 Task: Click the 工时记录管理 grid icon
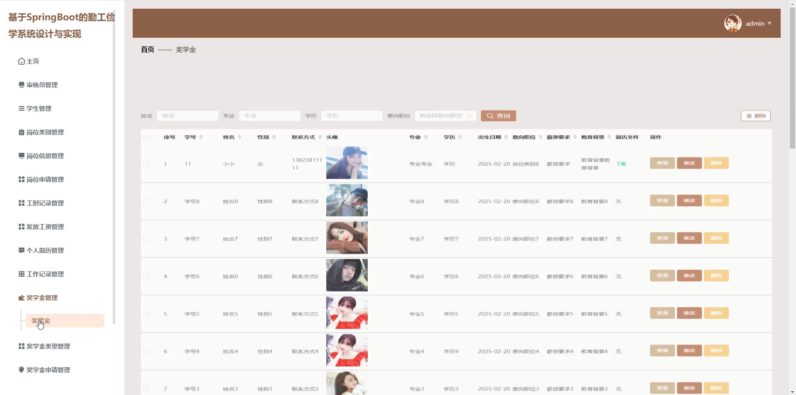click(x=22, y=203)
